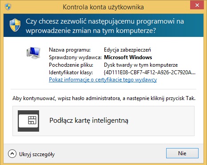Viewport: 207px width, 165px height.
Task: Click 'Dysk twardy w tym komputerze' text
Action: pos(141,65)
